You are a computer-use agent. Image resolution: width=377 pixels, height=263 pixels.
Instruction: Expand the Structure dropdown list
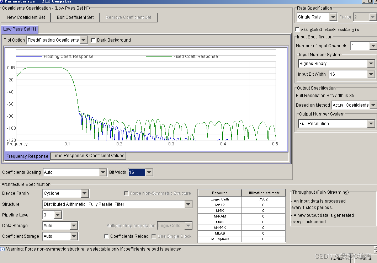188,204
